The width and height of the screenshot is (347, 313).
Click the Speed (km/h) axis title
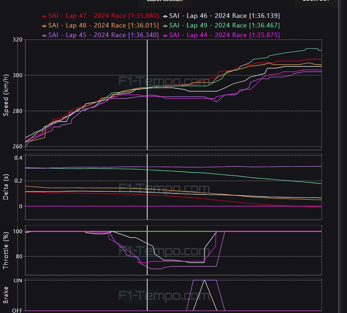pos(6,95)
